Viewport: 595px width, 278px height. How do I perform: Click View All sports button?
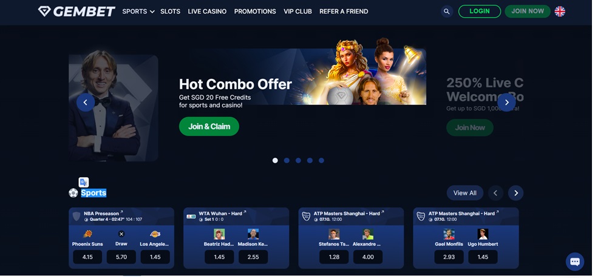point(465,193)
